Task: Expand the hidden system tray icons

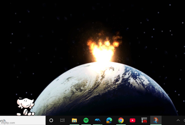Action: (x=178, y=120)
